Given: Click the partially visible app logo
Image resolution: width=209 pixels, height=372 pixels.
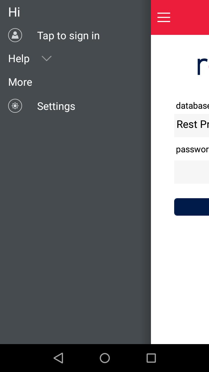Looking at the screenshot, I should (x=203, y=65).
